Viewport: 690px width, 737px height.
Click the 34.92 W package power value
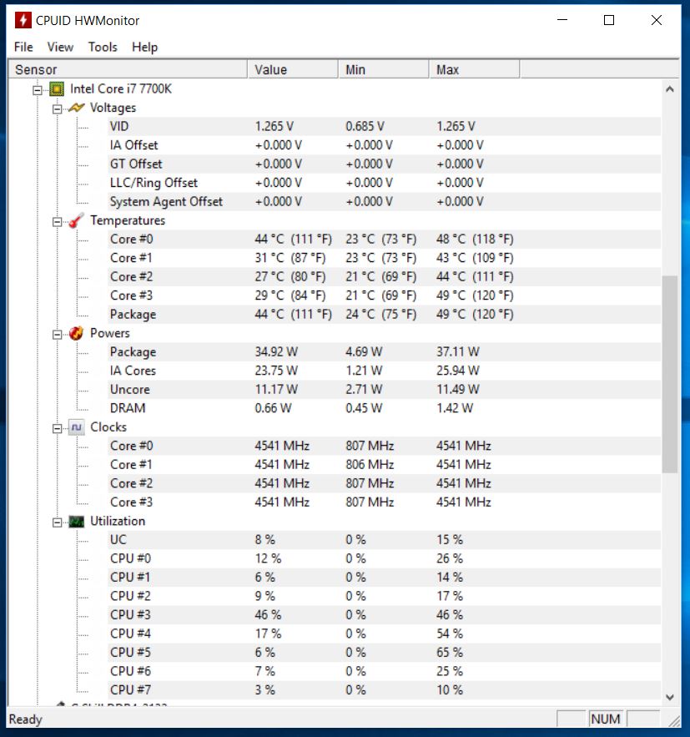276,352
